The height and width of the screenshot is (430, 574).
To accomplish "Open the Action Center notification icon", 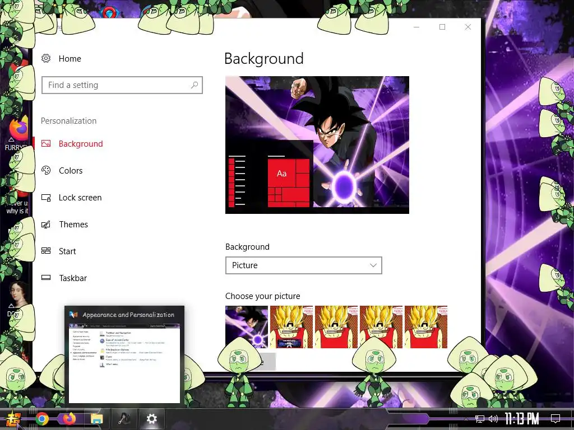I will click(x=556, y=418).
